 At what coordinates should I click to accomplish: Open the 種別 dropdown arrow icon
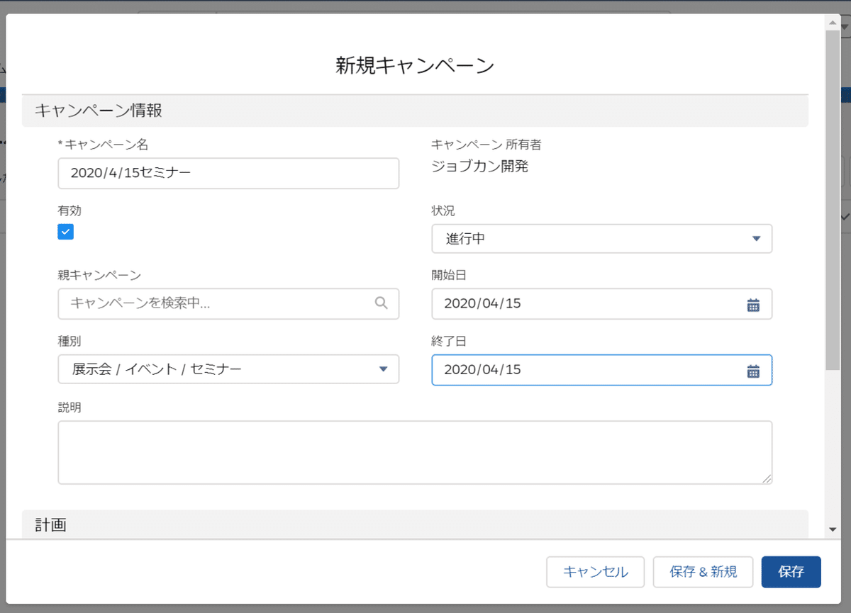(383, 369)
